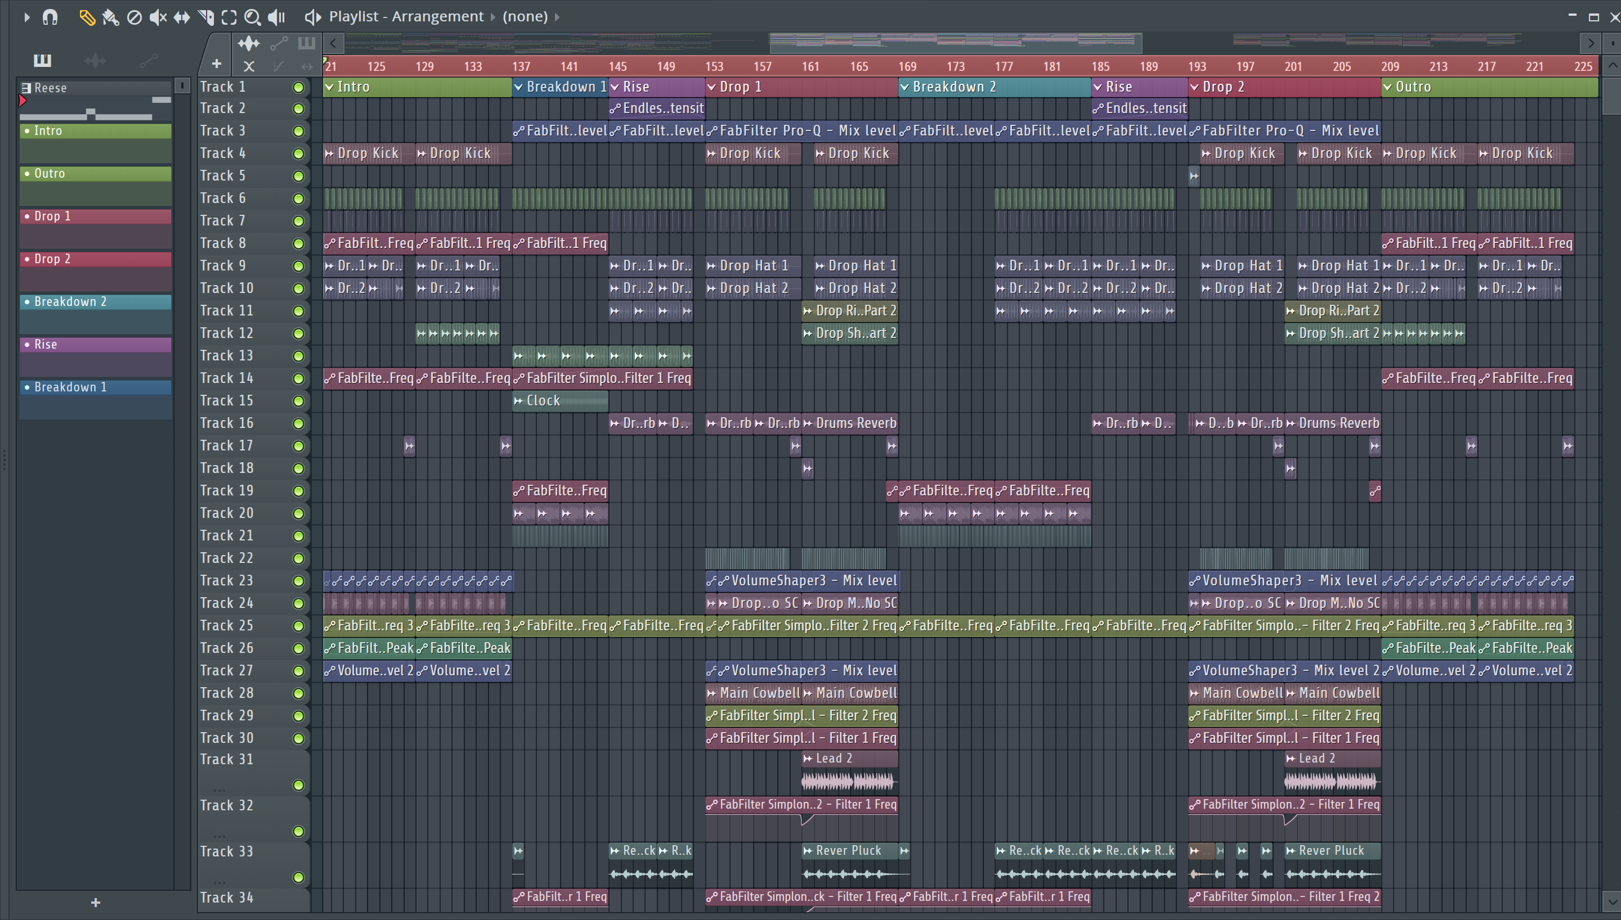Open the Intro marker dropdown in timeline
Image resolution: width=1621 pixels, height=920 pixels.
(329, 87)
